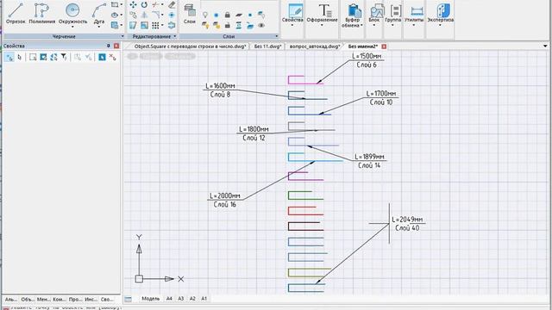Select the Полилиния polyline tool
This screenshot has width=552, height=310.
click(42, 13)
